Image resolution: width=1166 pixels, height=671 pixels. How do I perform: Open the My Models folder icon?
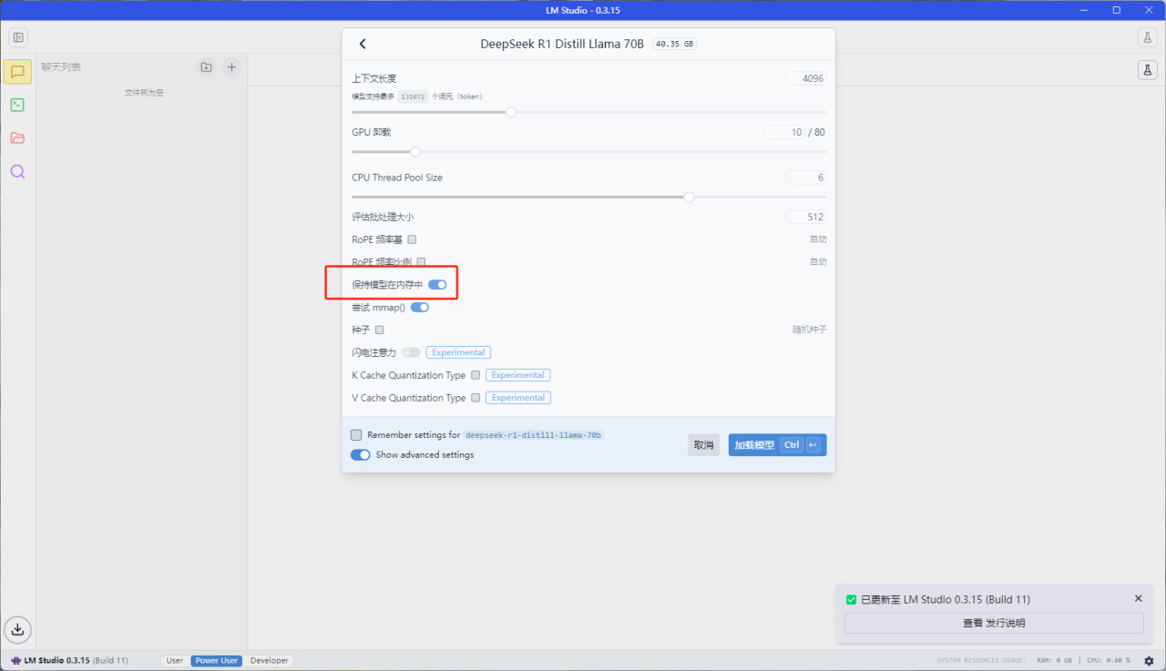coord(17,138)
